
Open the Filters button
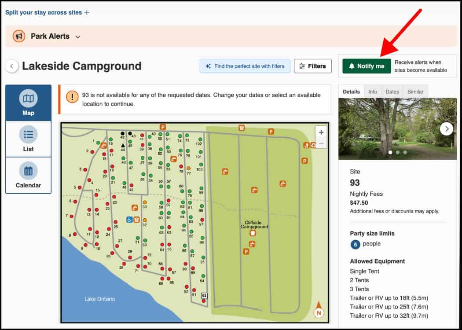point(312,66)
